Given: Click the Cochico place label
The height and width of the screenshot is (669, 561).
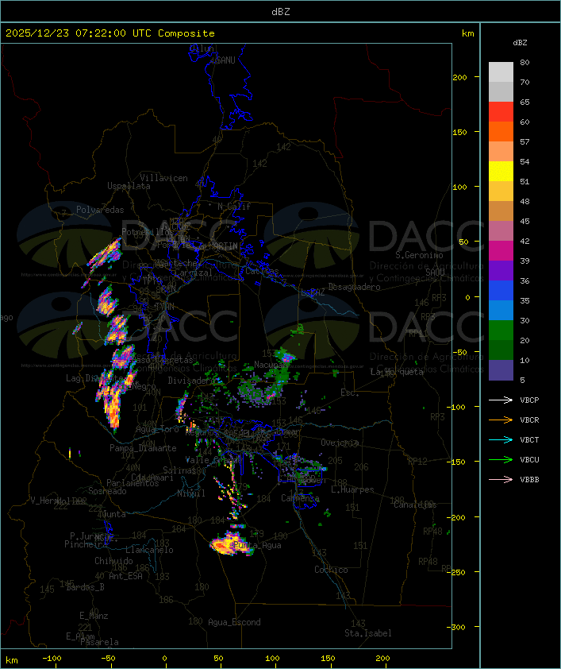Looking at the screenshot, I should (331, 570).
